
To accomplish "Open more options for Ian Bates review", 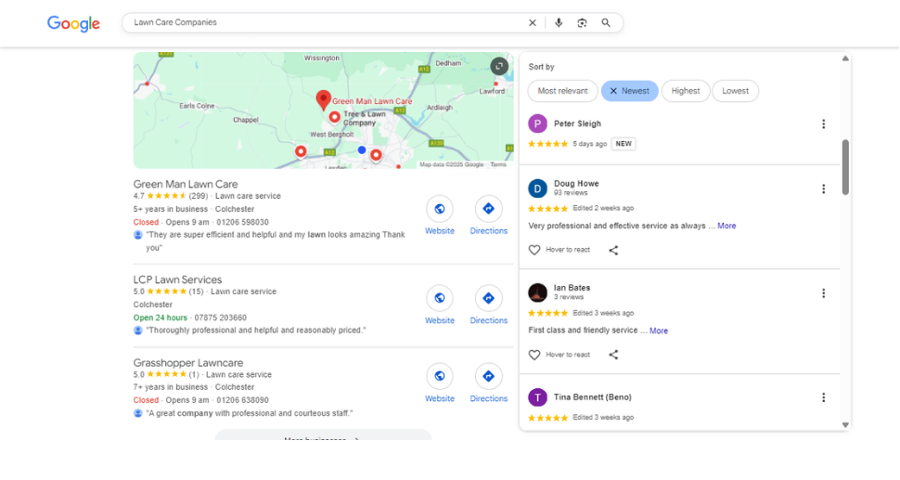I will (x=823, y=293).
